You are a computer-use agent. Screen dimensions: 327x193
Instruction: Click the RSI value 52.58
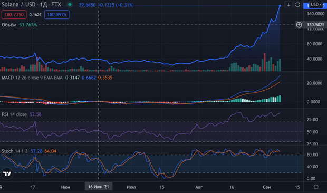(35, 114)
